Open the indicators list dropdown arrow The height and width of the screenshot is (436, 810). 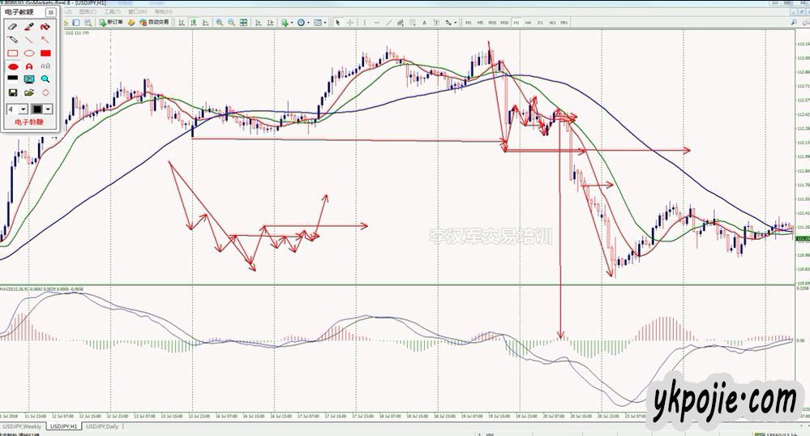click(292, 23)
